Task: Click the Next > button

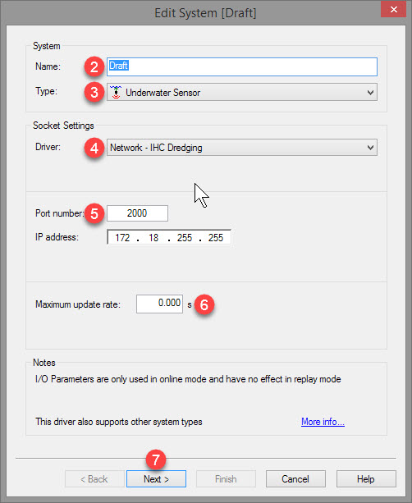Action: click(x=156, y=479)
